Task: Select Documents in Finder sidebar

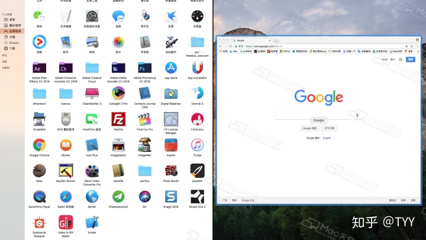Action: (10, 37)
